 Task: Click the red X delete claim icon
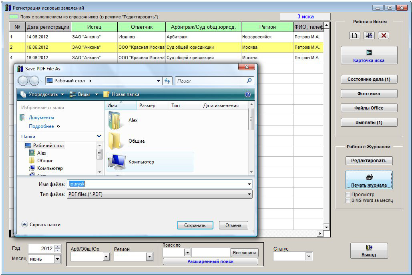(383, 35)
